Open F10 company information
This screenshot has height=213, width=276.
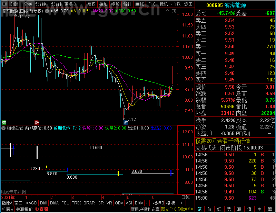(x=152, y=4)
